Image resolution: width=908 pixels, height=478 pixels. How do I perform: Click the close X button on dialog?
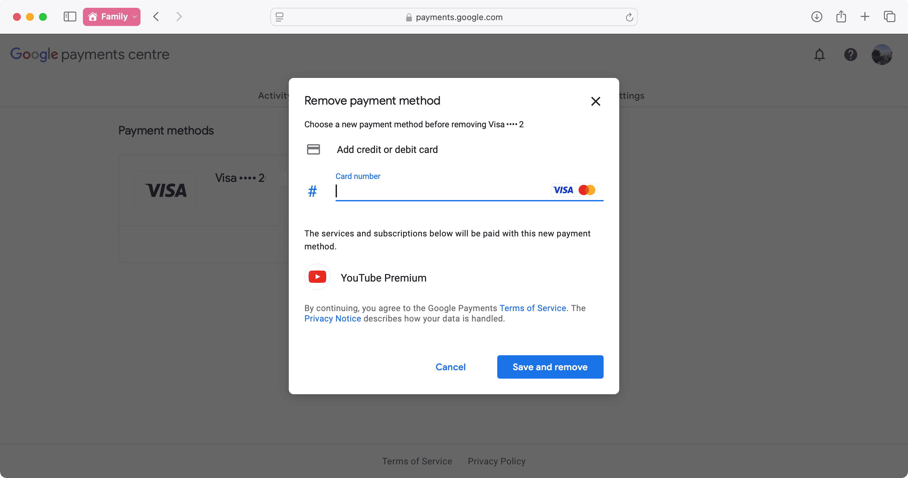[595, 101]
